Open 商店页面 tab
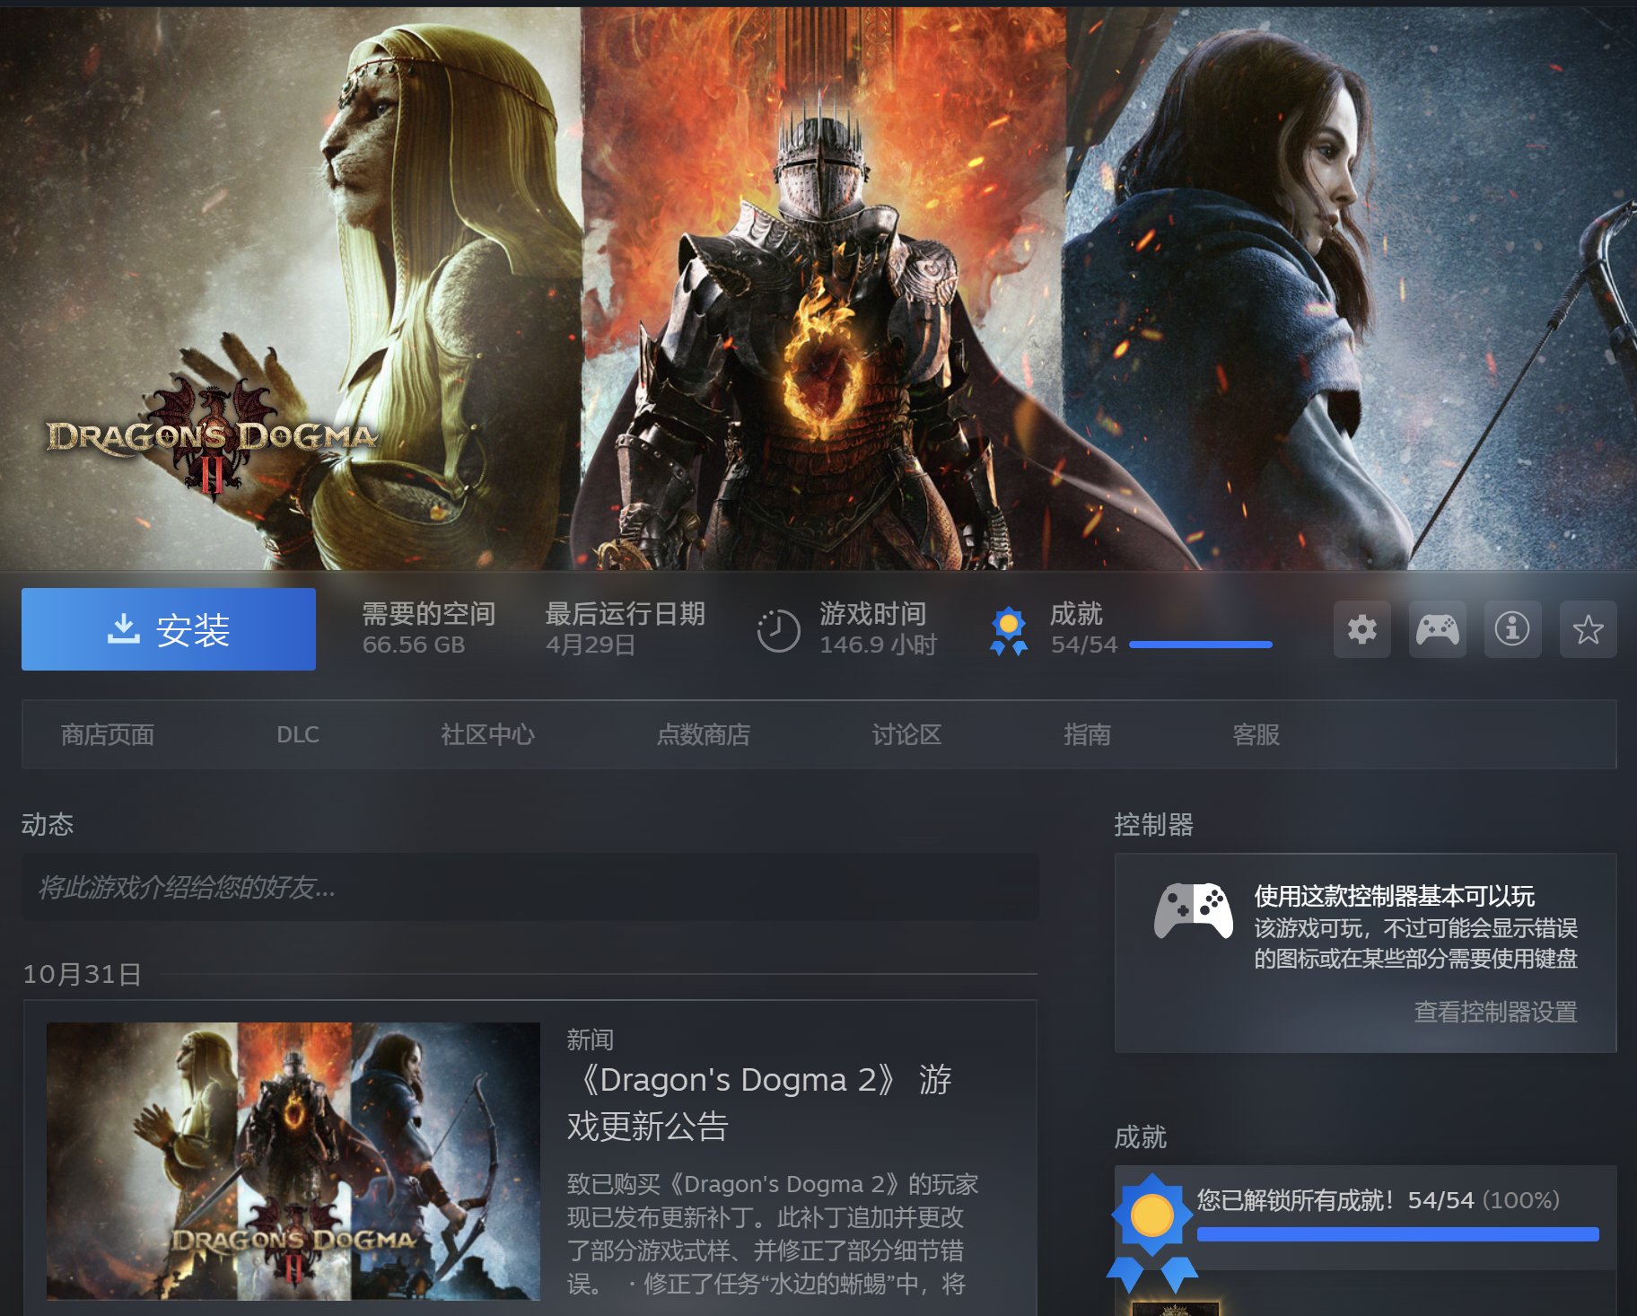The height and width of the screenshot is (1316, 1637). (108, 734)
